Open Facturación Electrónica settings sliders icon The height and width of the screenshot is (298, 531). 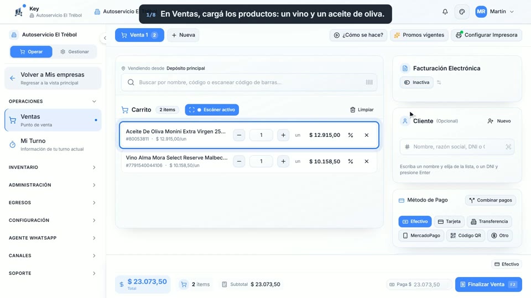(439, 82)
